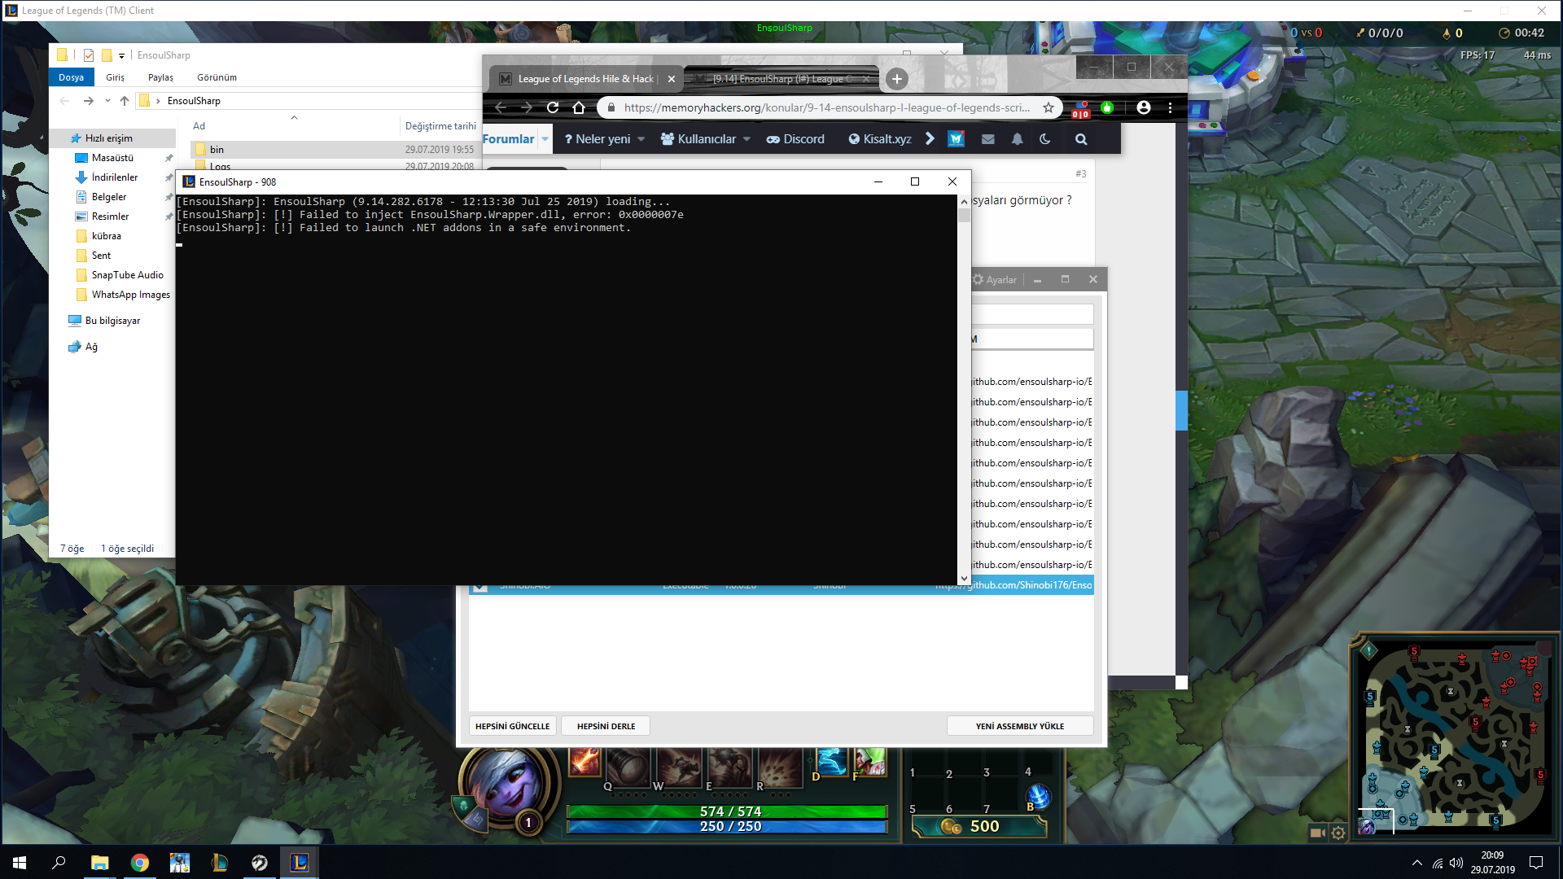Open Quick Access Toolbar customize dropdown
Image resolution: width=1563 pixels, height=879 pixels.
pos(122,56)
